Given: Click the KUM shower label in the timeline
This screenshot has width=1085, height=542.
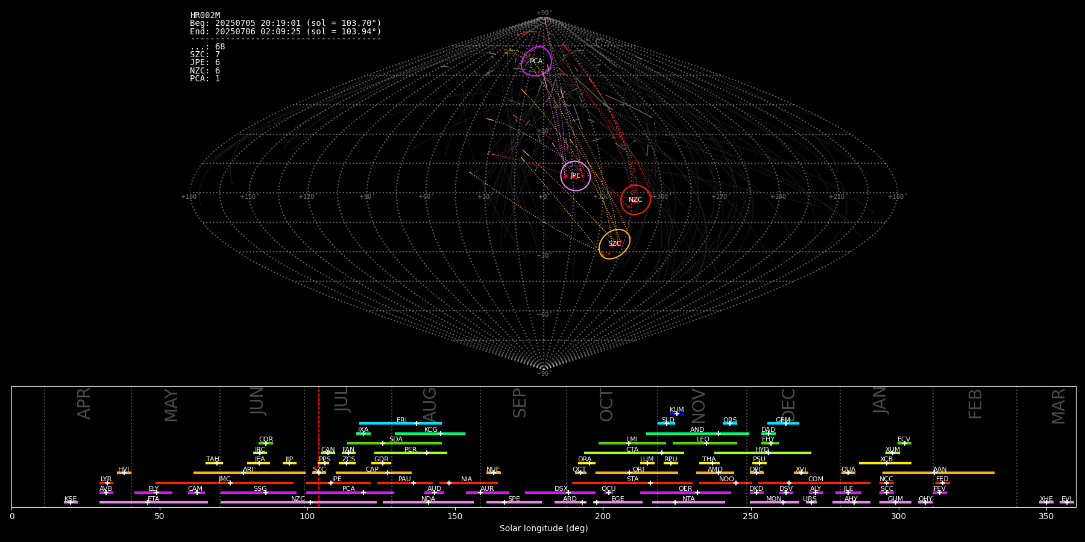Looking at the screenshot, I should coord(677,410).
